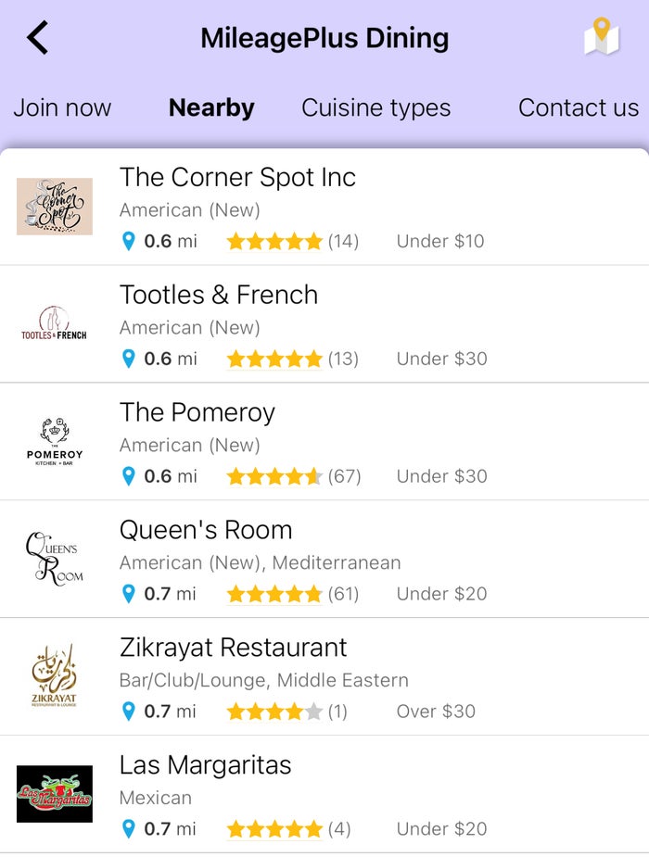Open the map view icon
The width and height of the screenshot is (649, 857).
tap(602, 36)
